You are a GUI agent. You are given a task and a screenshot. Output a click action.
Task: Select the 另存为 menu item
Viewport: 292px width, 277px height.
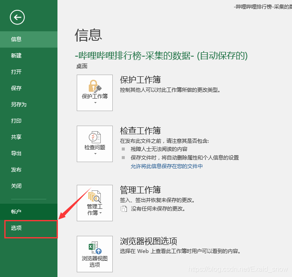point(29,104)
